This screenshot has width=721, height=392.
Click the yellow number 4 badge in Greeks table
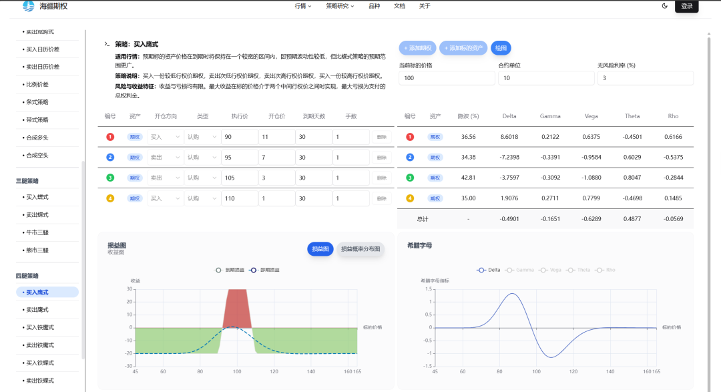point(410,198)
